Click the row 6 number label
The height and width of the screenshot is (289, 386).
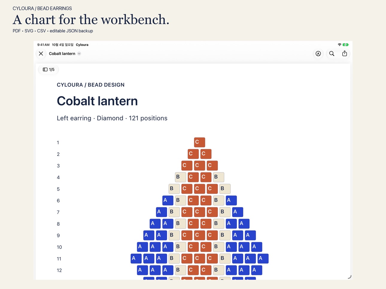58,201
